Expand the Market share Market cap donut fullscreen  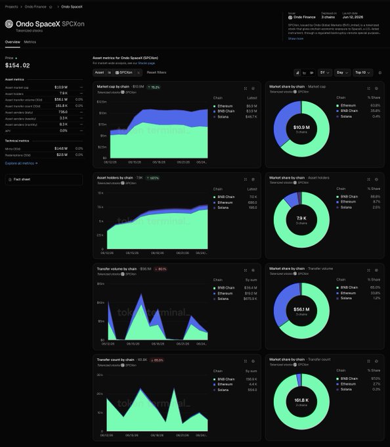(x=368, y=88)
